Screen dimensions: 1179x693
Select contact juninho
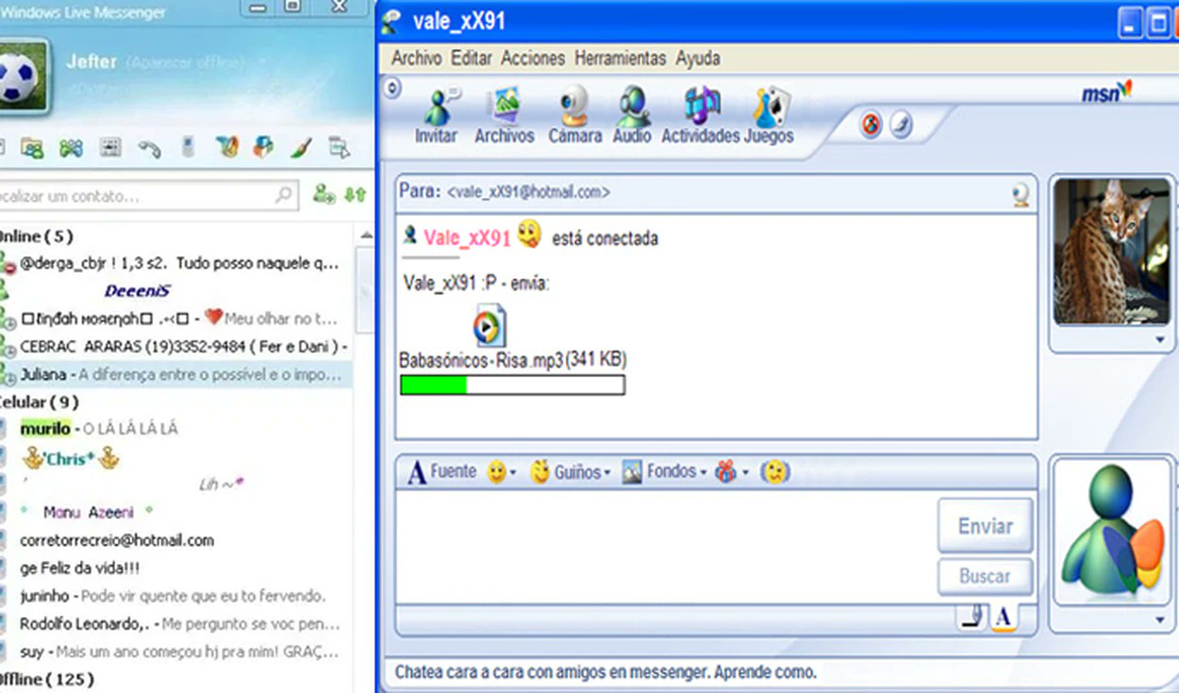click(x=176, y=596)
